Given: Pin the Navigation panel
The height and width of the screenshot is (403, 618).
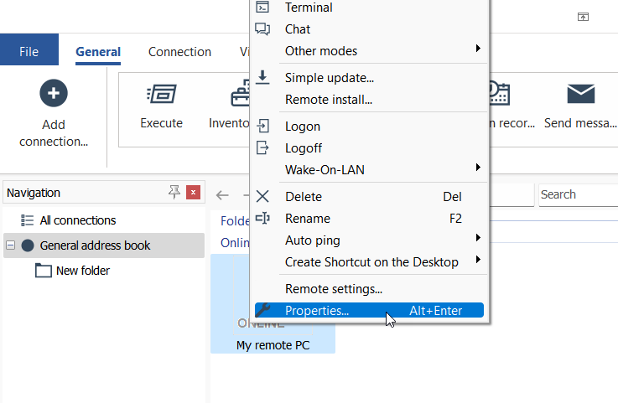Looking at the screenshot, I should pos(174,193).
